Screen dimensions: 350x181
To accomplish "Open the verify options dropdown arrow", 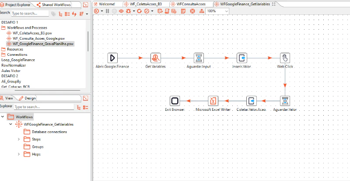I will click(x=152, y=11).
